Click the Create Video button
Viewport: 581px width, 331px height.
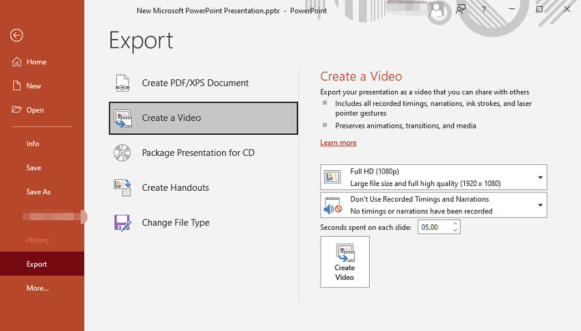(345, 262)
